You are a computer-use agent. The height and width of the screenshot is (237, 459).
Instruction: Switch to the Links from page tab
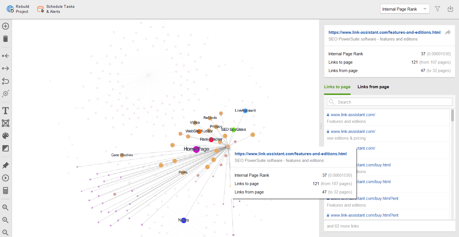[x=373, y=87]
